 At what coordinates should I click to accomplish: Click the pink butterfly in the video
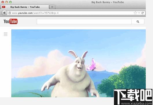(92, 65)
